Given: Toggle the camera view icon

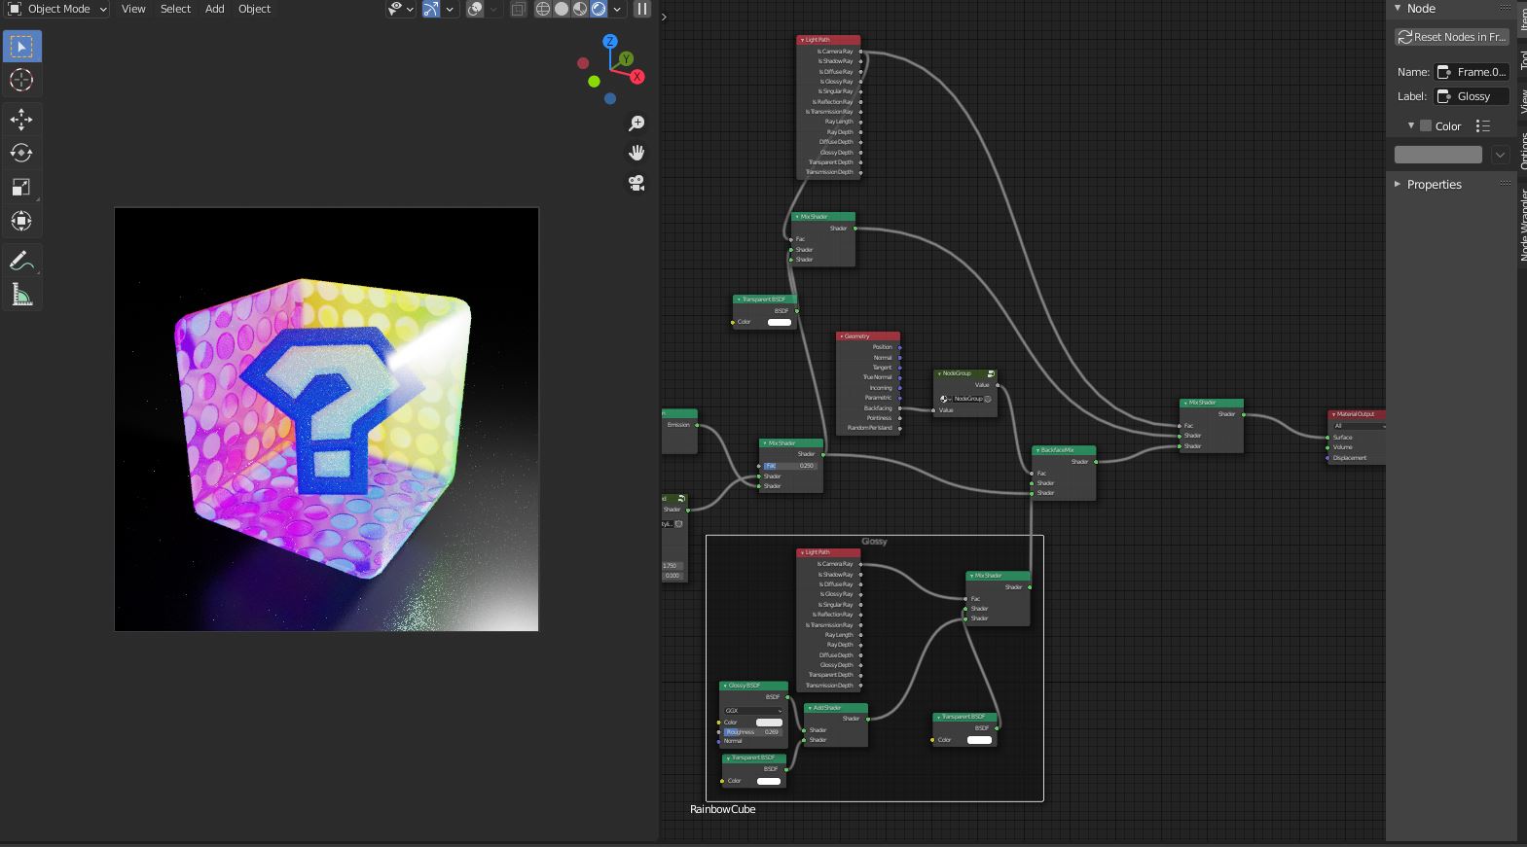Looking at the screenshot, I should click(636, 183).
